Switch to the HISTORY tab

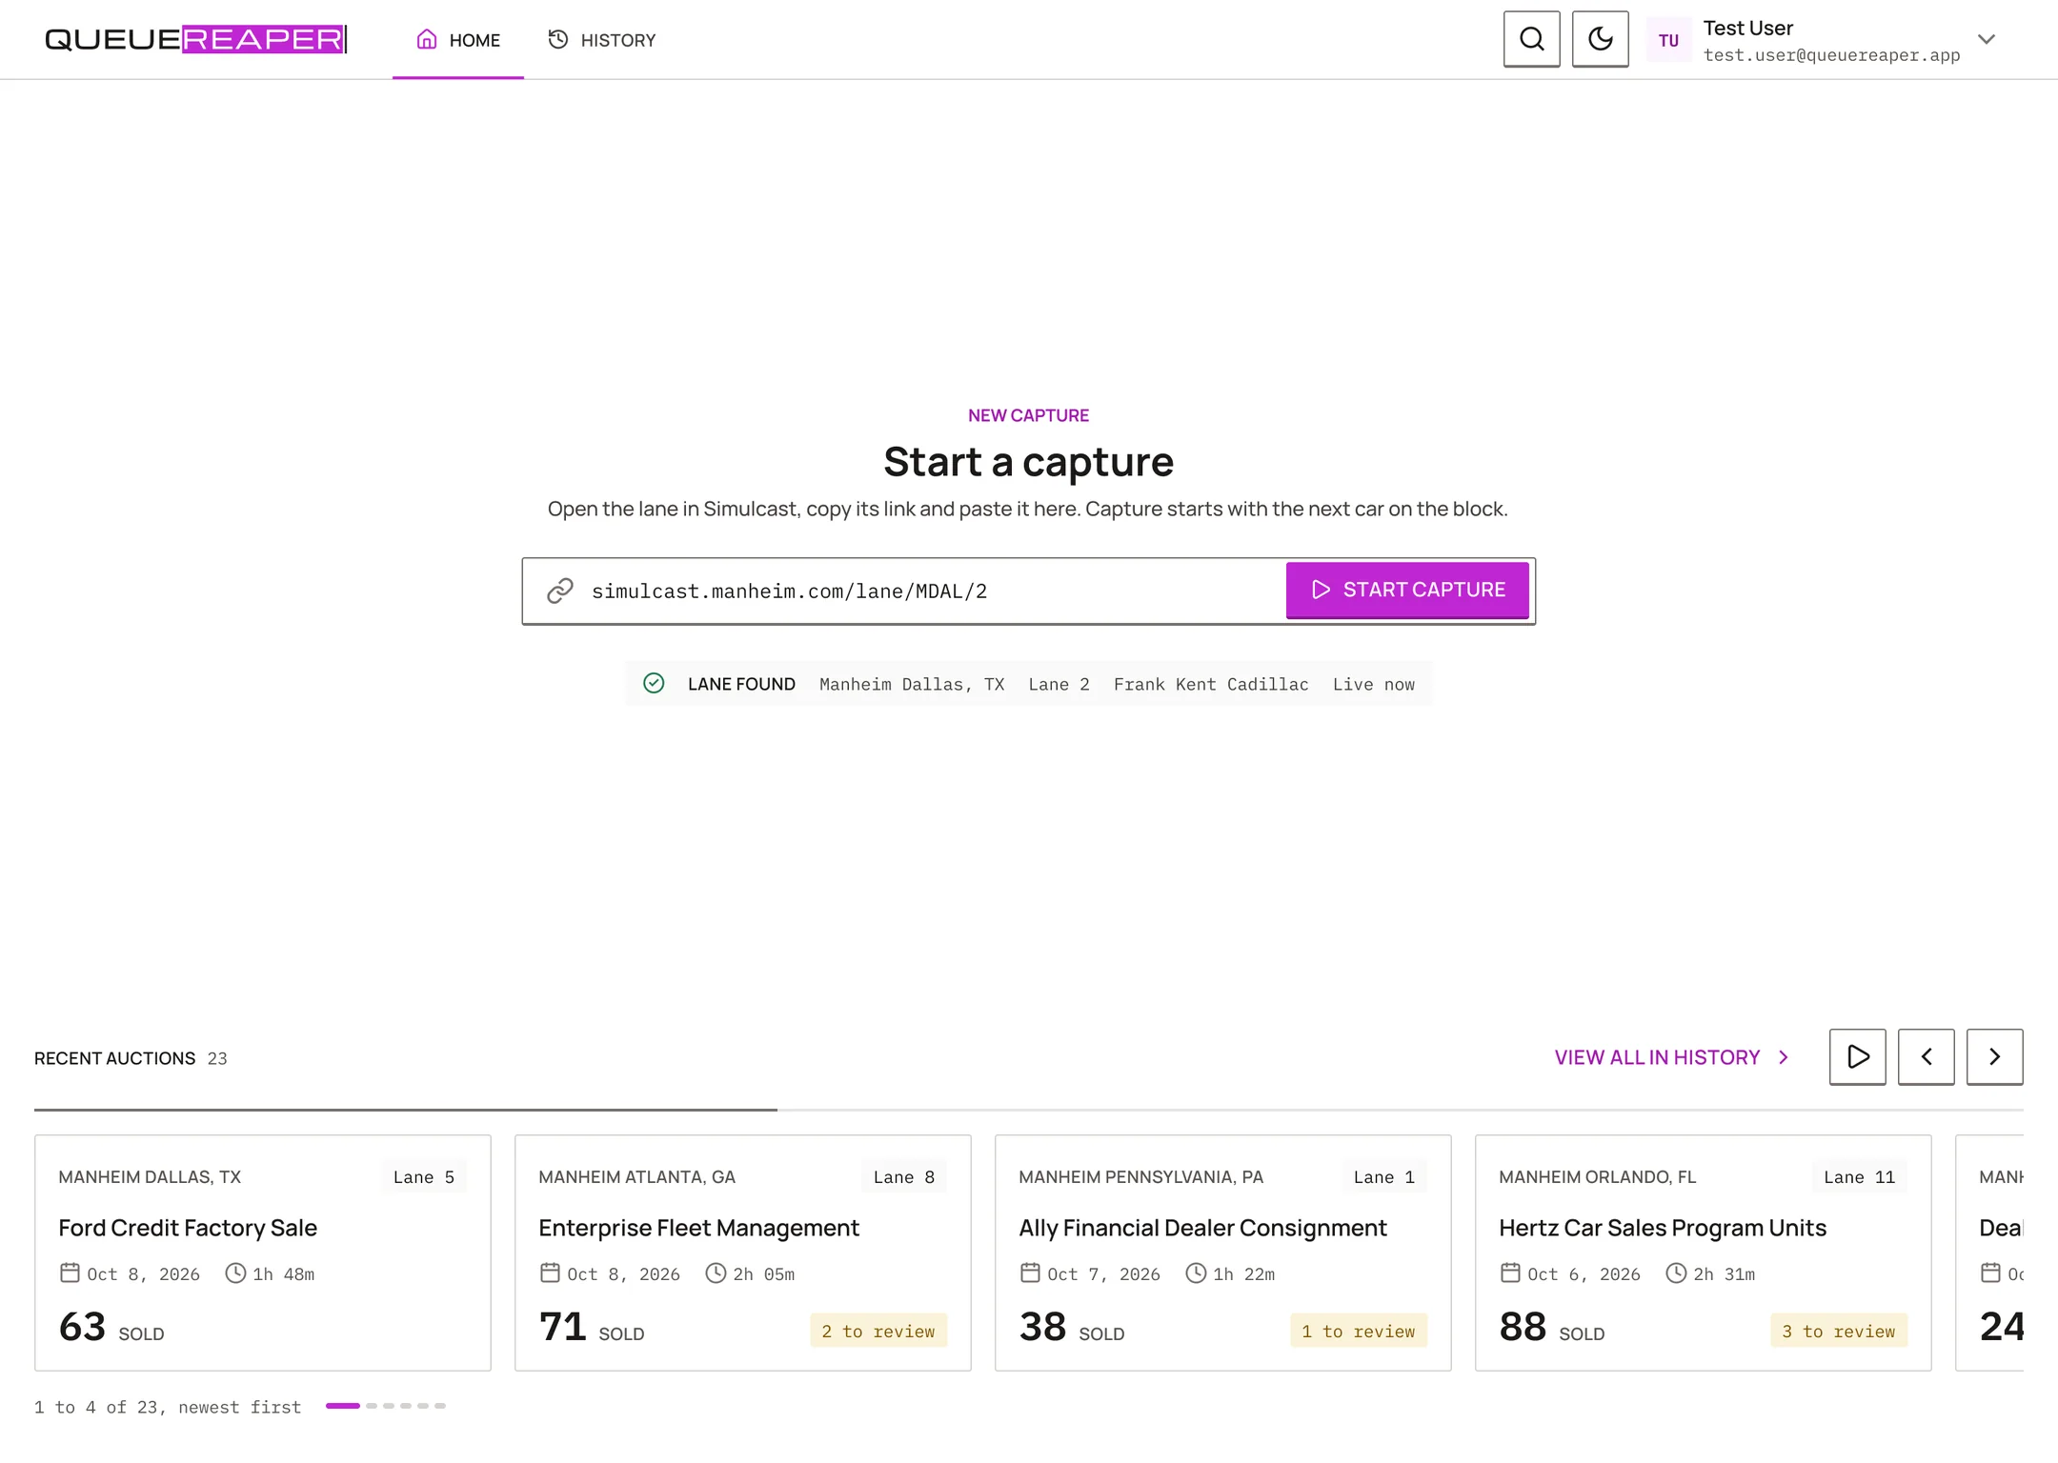[602, 40]
